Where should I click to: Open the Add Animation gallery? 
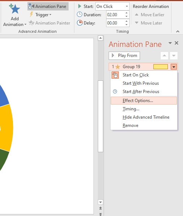point(14,15)
